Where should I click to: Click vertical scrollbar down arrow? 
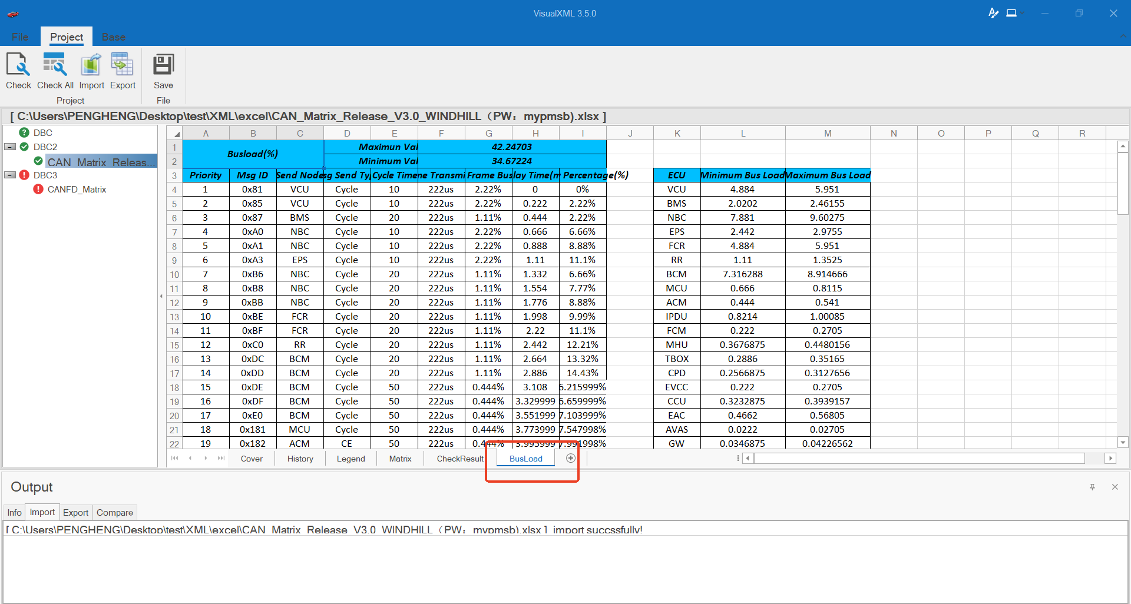pyautogui.click(x=1123, y=442)
